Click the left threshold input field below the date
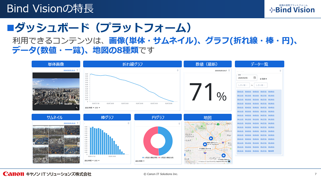 coord(243,85)
